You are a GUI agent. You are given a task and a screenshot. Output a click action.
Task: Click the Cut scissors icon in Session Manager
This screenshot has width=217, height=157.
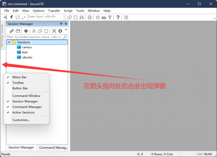coord(34,31)
